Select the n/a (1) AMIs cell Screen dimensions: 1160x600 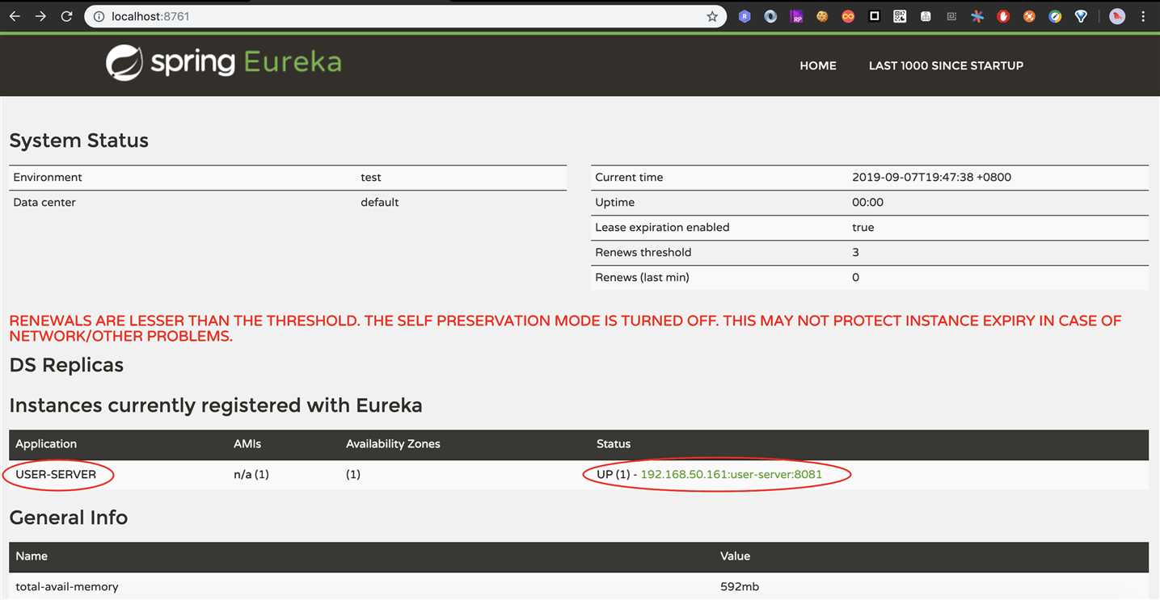[251, 474]
